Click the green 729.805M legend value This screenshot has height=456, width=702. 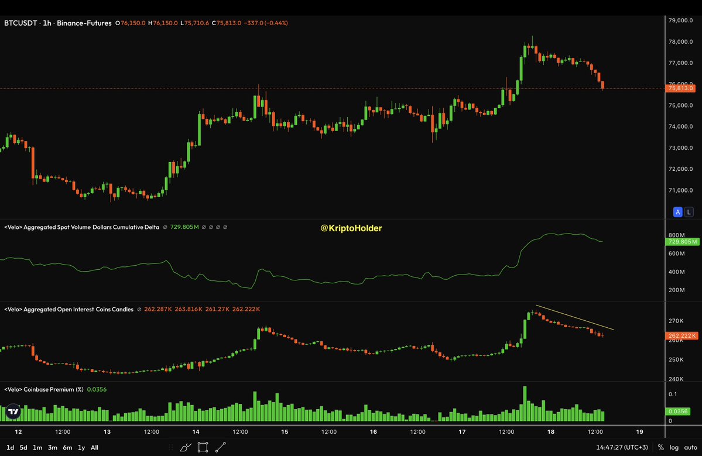pyautogui.click(x=184, y=227)
